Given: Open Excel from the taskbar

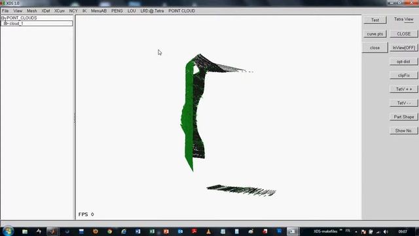Looking at the screenshot, I should pos(152,231).
